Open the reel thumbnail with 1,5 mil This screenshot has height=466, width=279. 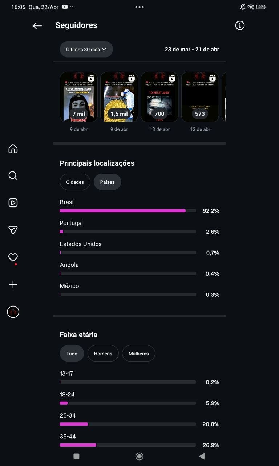[119, 97]
